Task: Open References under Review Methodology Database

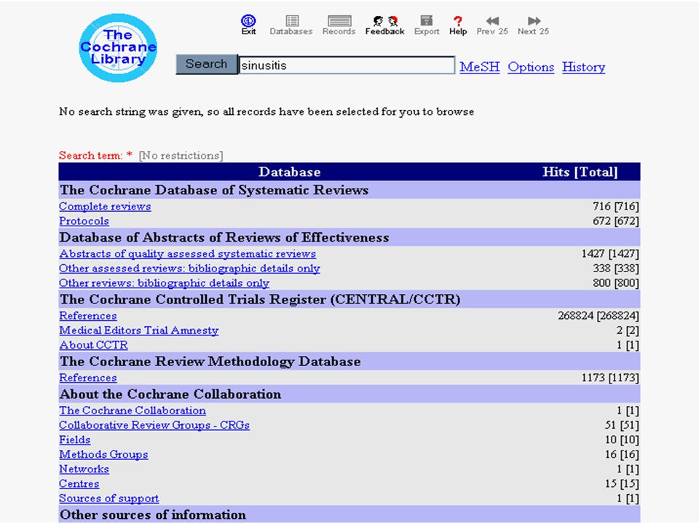Action: pos(88,378)
